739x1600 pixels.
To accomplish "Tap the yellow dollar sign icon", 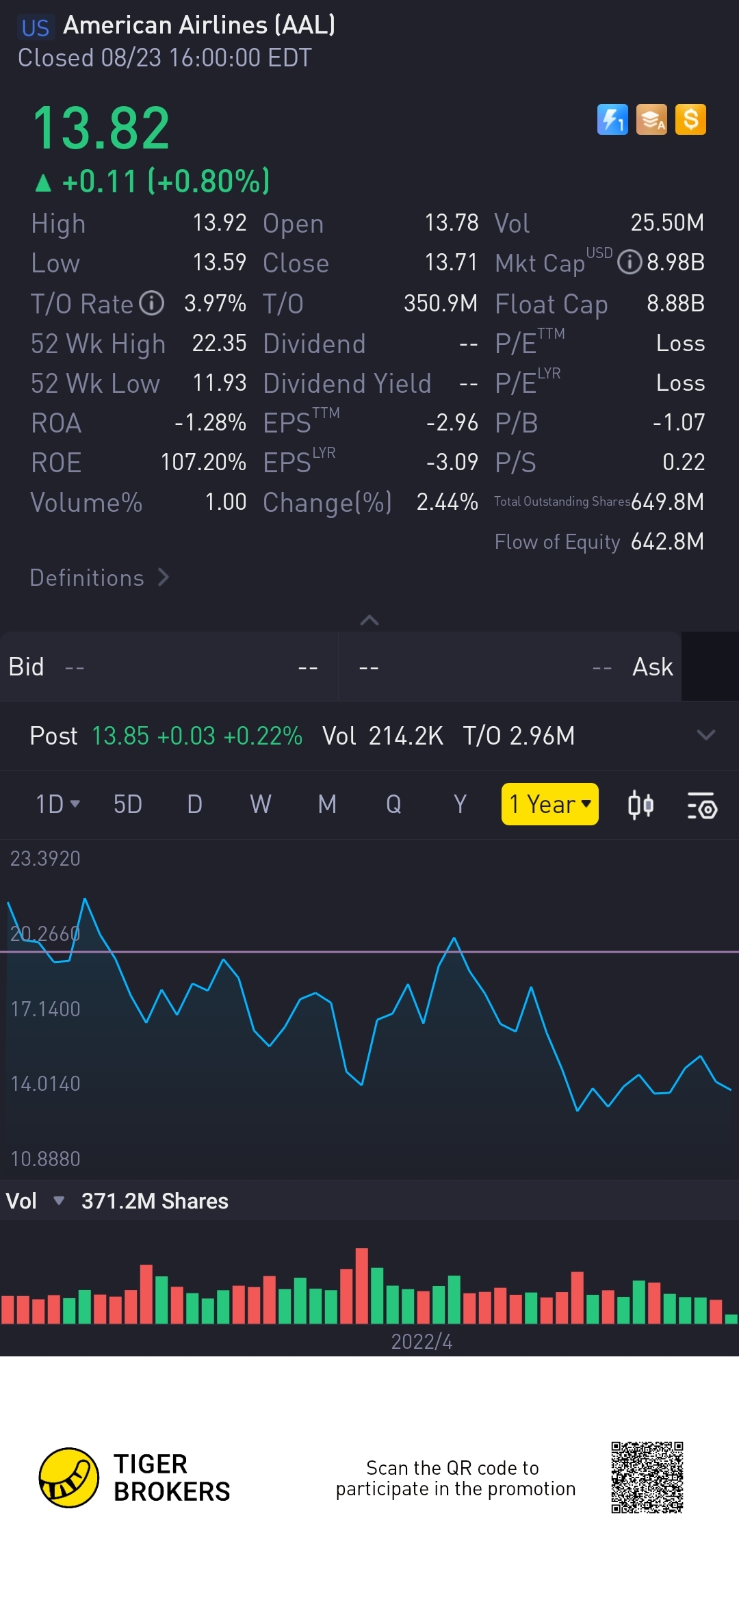I will [690, 120].
